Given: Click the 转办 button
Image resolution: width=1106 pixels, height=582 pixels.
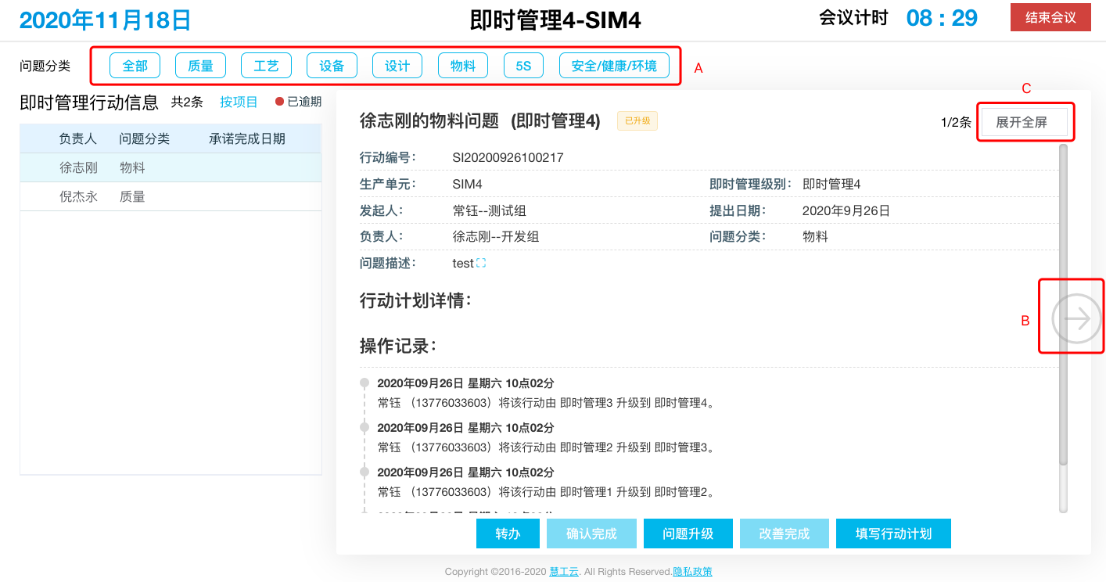Looking at the screenshot, I should [508, 533].
